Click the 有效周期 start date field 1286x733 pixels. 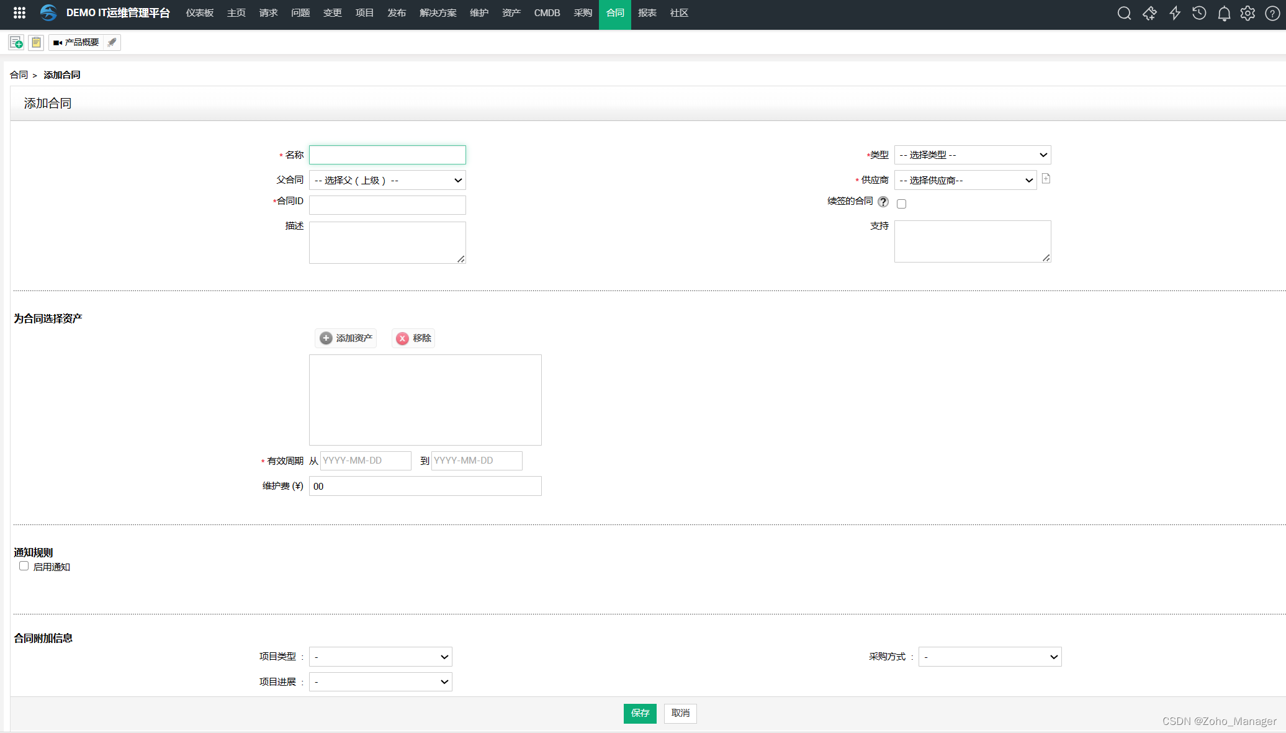coord(366,461)
